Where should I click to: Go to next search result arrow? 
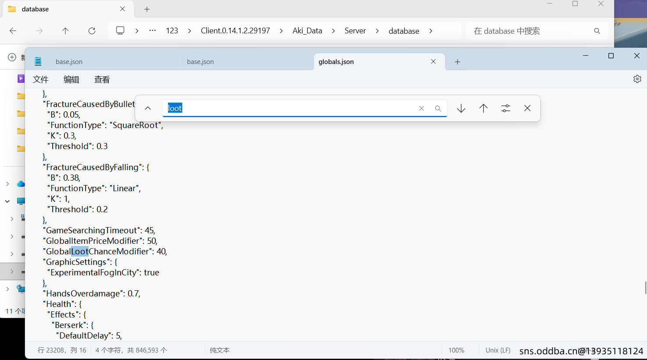(461, 108)
